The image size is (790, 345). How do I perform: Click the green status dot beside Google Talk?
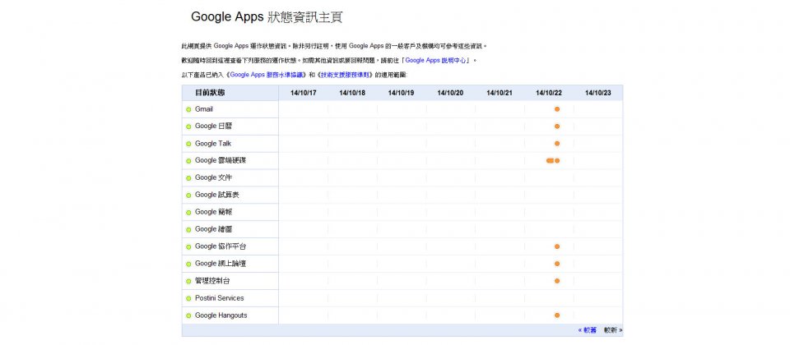point(188,144)
